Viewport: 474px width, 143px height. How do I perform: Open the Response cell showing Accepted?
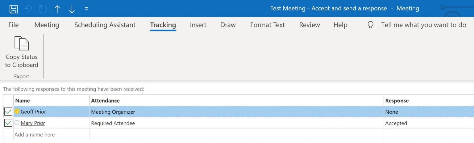[x=429, y=123]
